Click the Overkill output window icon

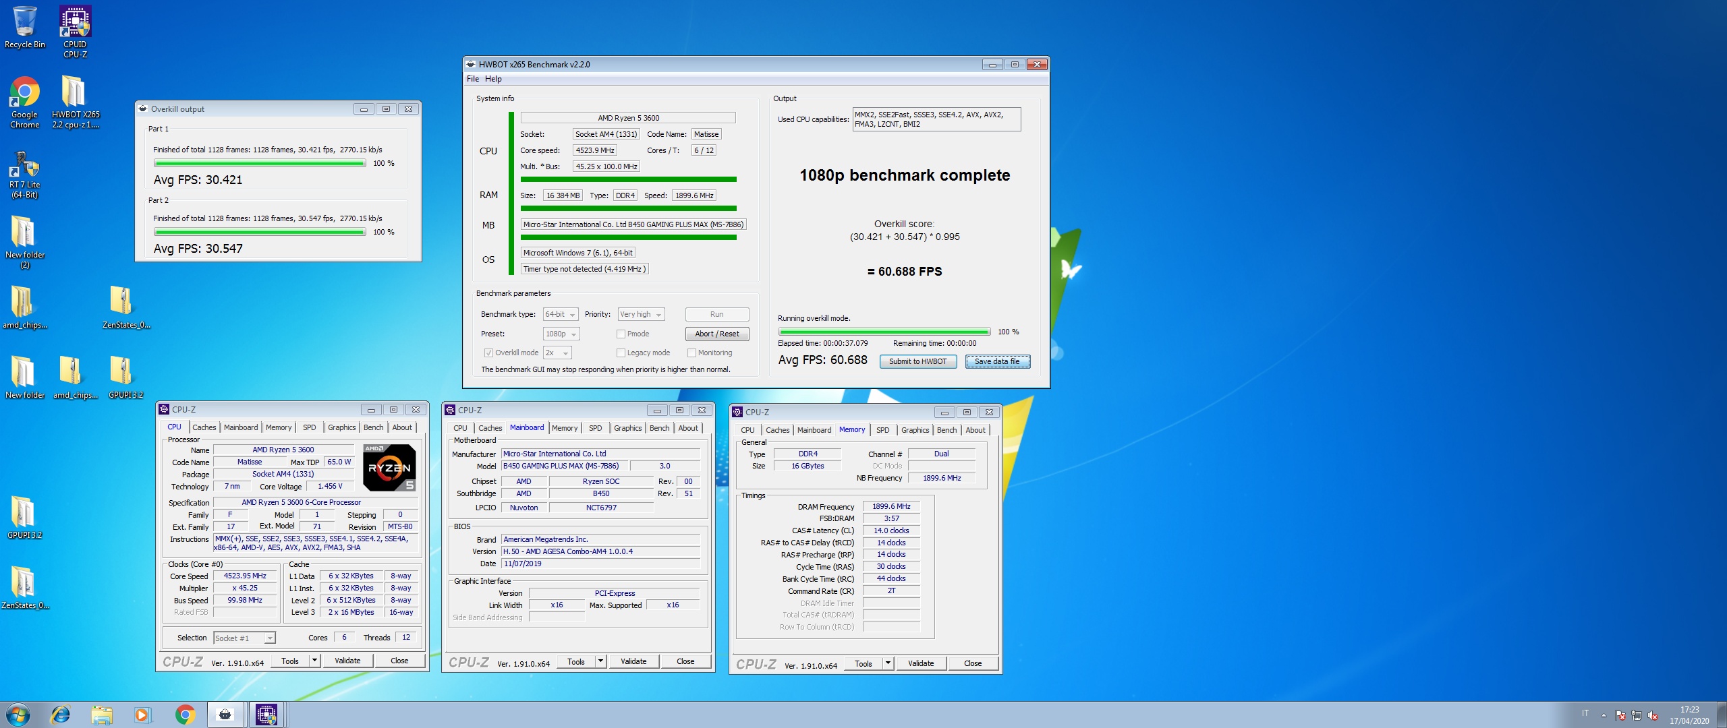coord(143,109)
